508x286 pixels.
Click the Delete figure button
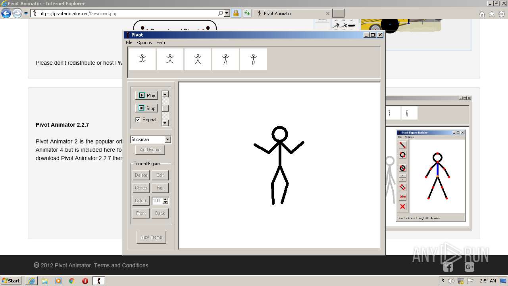pos(141,175)
